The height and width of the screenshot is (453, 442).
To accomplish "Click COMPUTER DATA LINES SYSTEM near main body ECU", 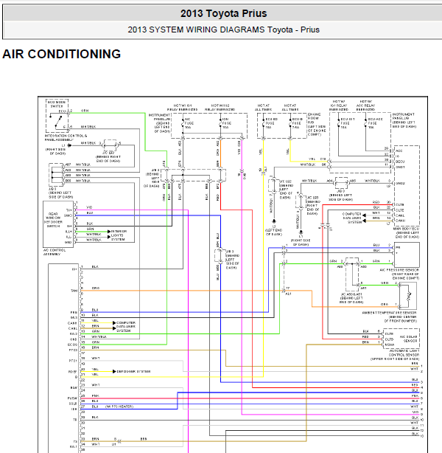I will click(352, 218).
